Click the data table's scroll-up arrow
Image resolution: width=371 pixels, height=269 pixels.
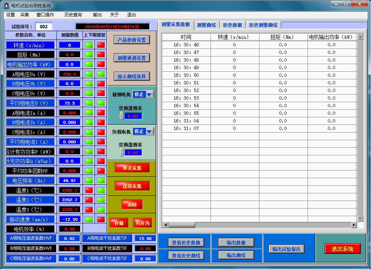(360, 37)
